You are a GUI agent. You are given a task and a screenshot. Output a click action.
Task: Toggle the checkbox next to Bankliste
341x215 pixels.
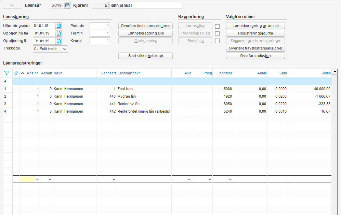217,41
